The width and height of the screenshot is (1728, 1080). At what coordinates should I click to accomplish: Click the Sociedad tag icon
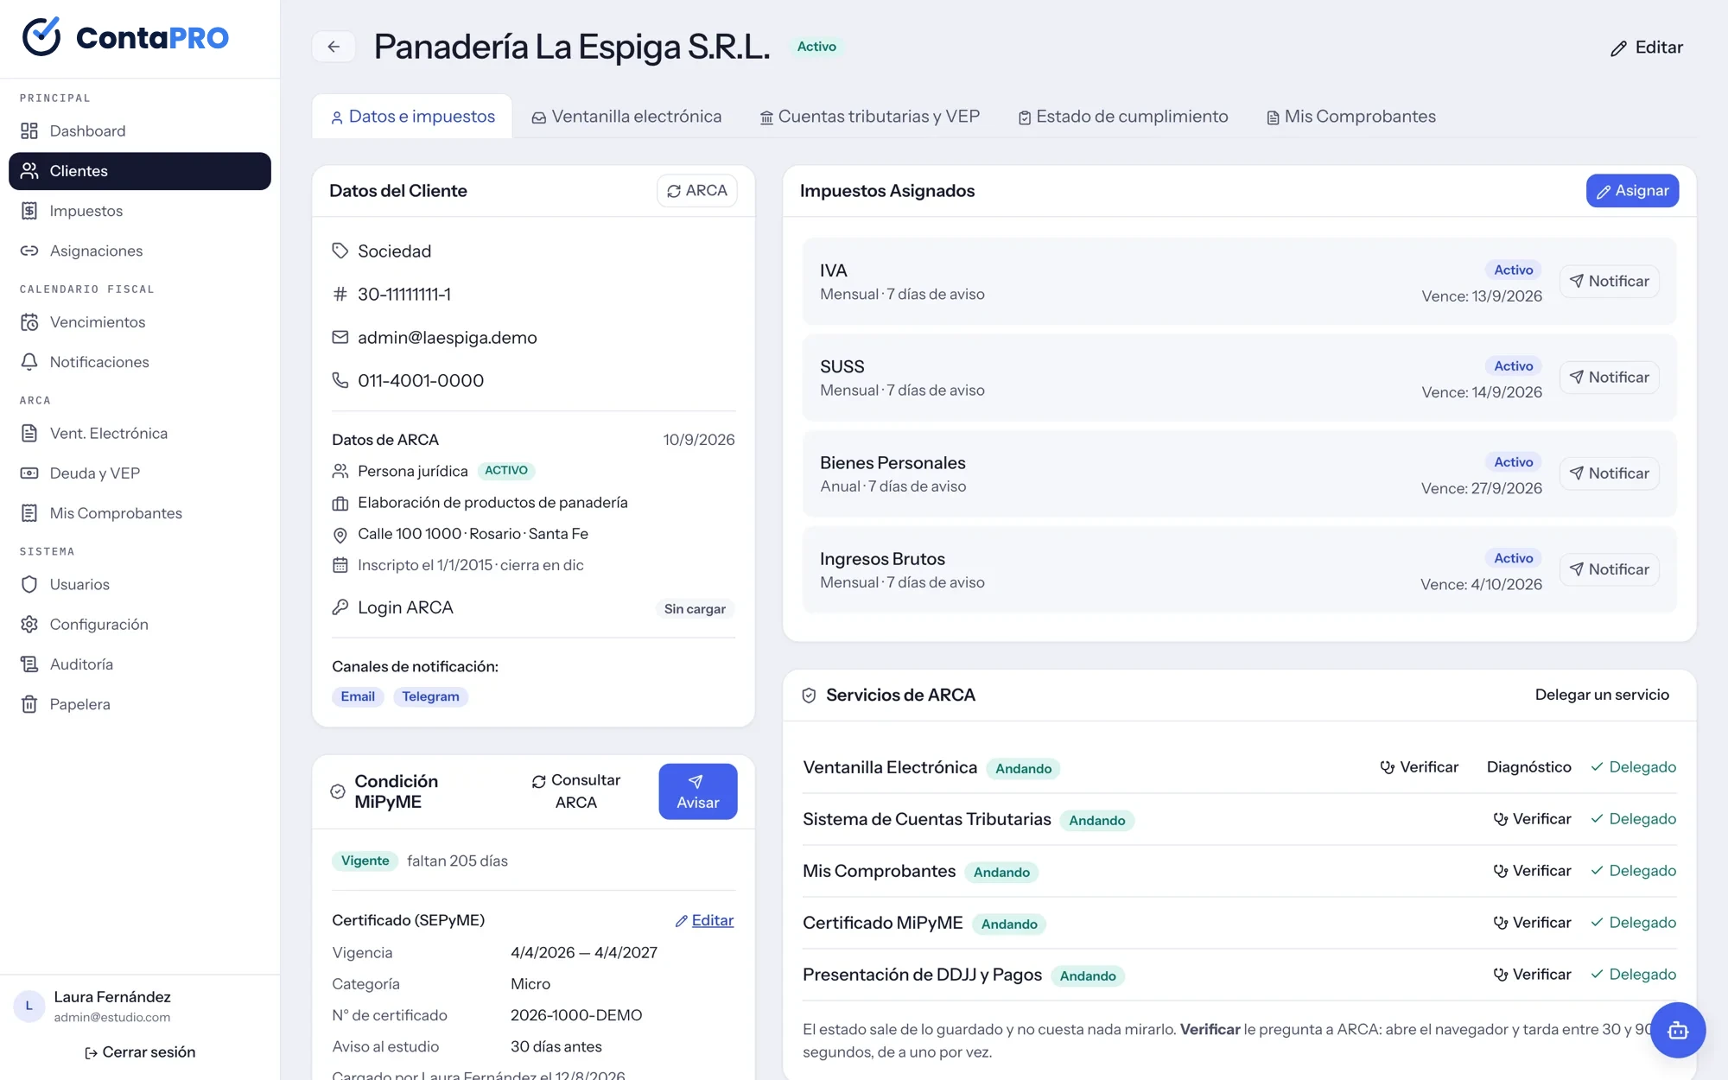340,251
